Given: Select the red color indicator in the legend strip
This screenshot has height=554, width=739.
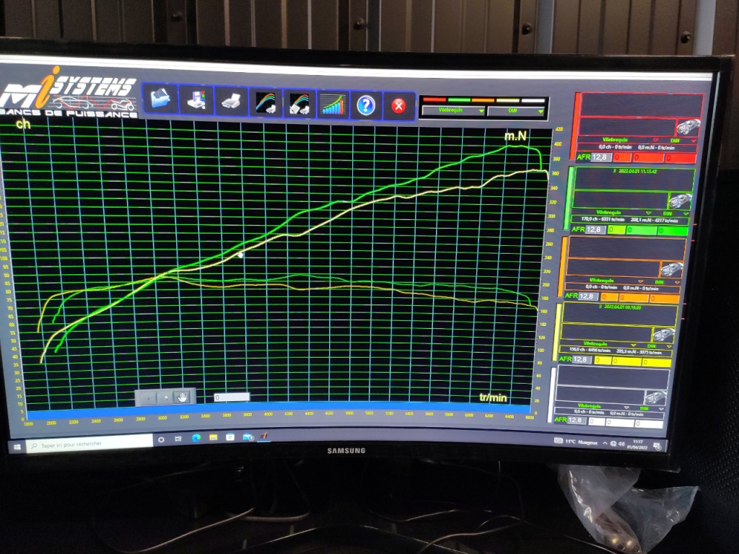Looking at the screenshot, I should 434,100.
